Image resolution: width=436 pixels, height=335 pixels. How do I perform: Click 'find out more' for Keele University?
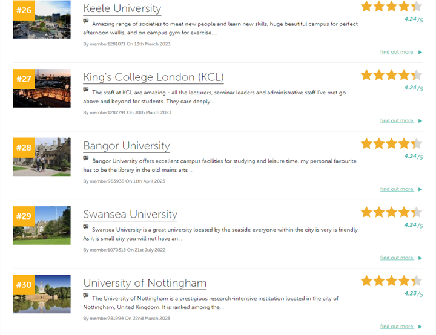[x=397, y=52]
